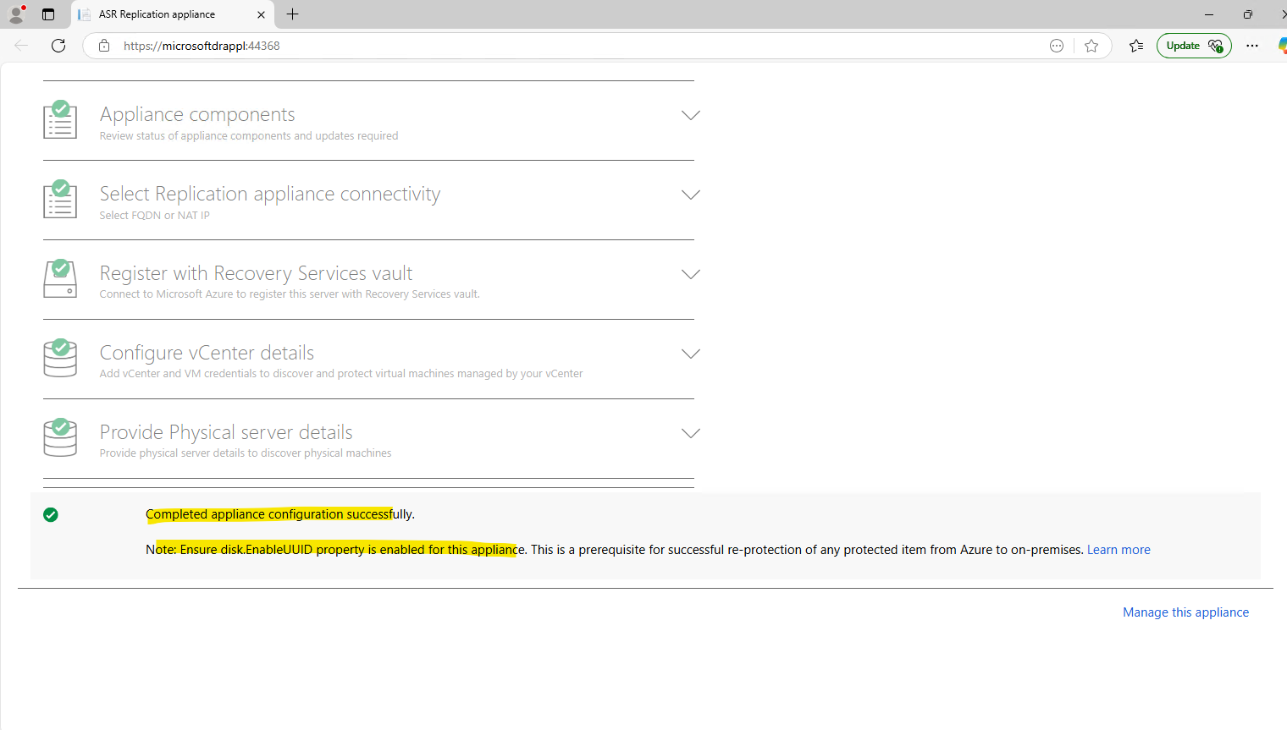Go back using the browser arrow
The width and height of the screenshot is (1287, 730).
tap(21, 46)
